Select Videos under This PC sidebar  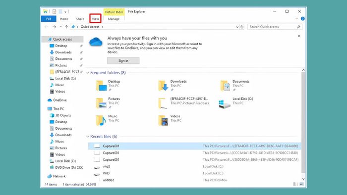click(x=60, y=154)
